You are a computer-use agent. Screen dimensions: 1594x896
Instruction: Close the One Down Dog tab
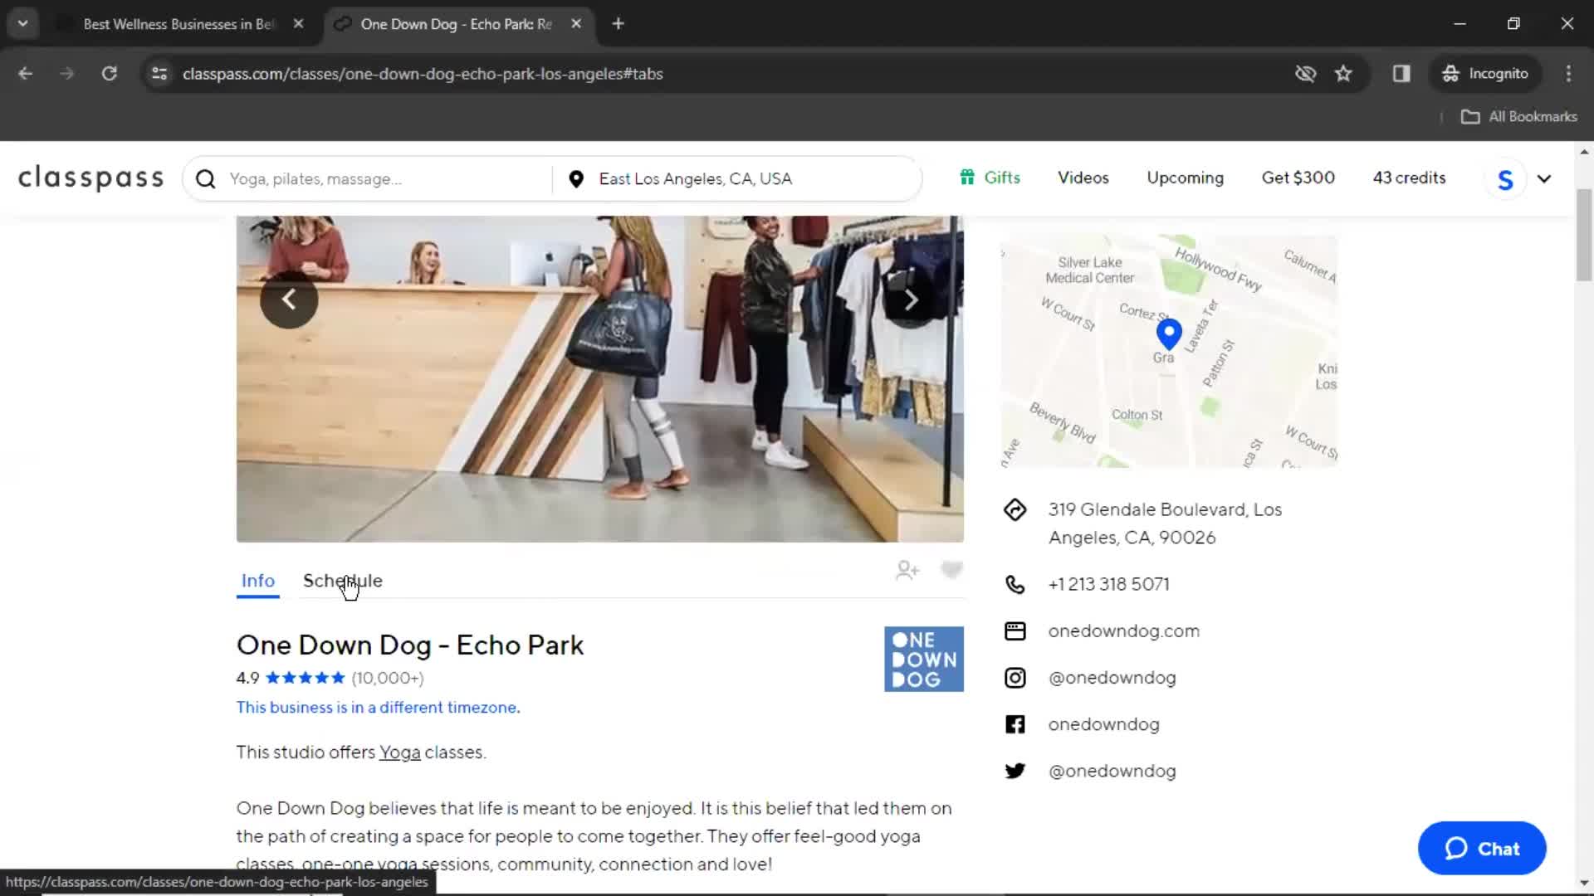[576, 24]
